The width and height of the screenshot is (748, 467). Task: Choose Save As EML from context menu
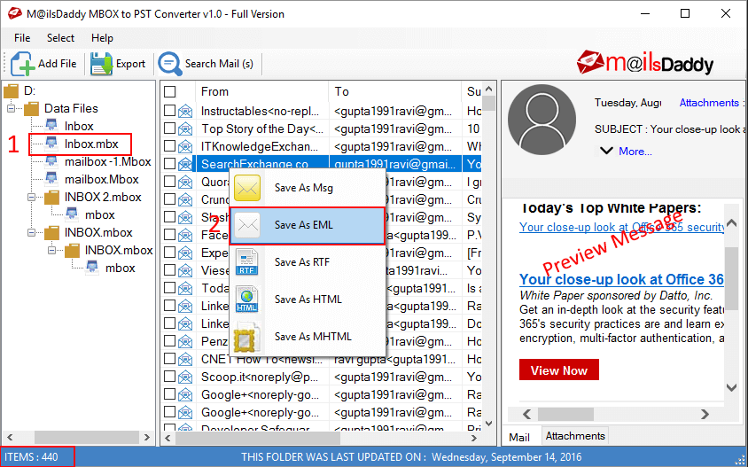click(304, 225)
